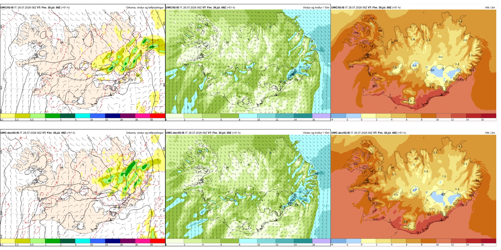The height and width of the screenshot is (250, 501).
Task: Click the '12.8' temperature value in the UWC/IG-IS map
Action: (x=351, y=67)
